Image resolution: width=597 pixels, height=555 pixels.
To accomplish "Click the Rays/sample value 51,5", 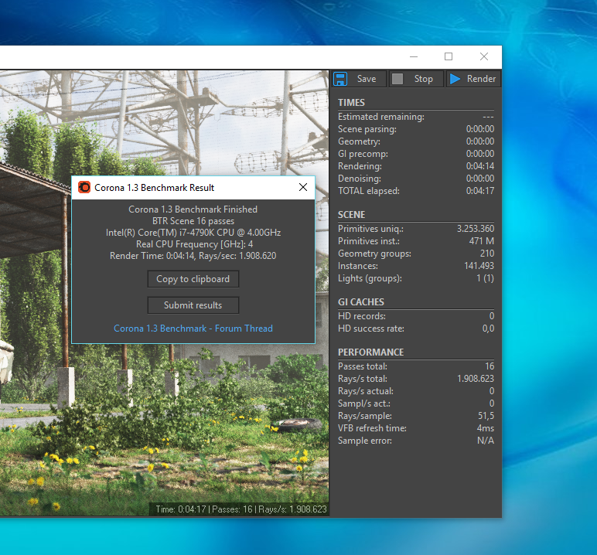I will tap(486, 416).
